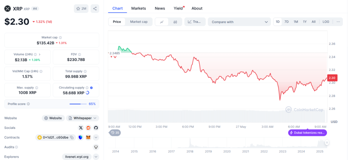Expand the Explorers chevron dropdown

[x=96, y=157]
